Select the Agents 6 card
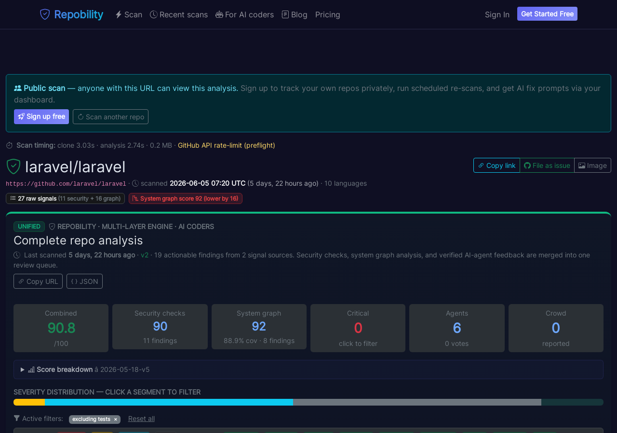 (457, 328)
